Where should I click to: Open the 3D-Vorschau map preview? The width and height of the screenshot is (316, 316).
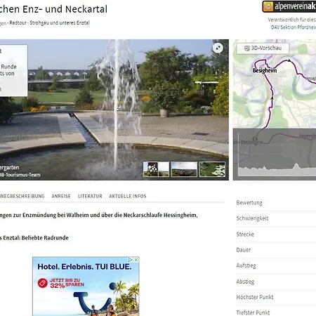pyautogui.click(x=263, y=48)
